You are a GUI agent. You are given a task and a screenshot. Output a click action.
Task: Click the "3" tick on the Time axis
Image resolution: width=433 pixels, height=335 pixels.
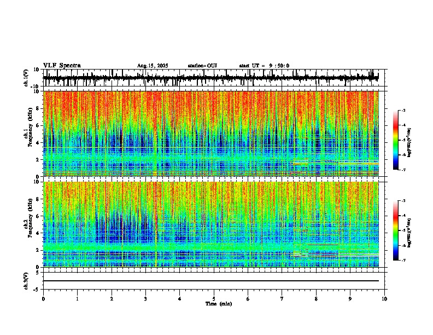[145, 299]
